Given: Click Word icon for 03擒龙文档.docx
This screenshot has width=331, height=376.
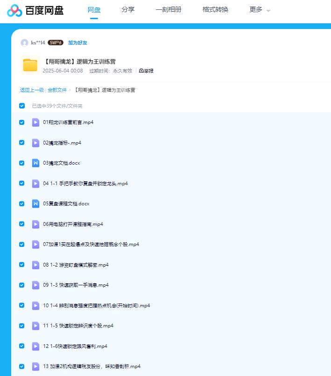Looking at the screenshot, I should point(35,163).
